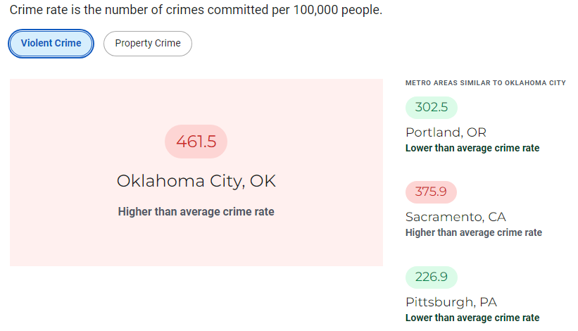Click 'Higher than average crime rate' under Oklahoma City
578x331 pixels.
tap(196, 211)
